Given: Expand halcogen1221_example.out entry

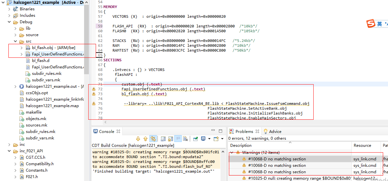Looking at the screenshot, I should (x=16, y=86).
